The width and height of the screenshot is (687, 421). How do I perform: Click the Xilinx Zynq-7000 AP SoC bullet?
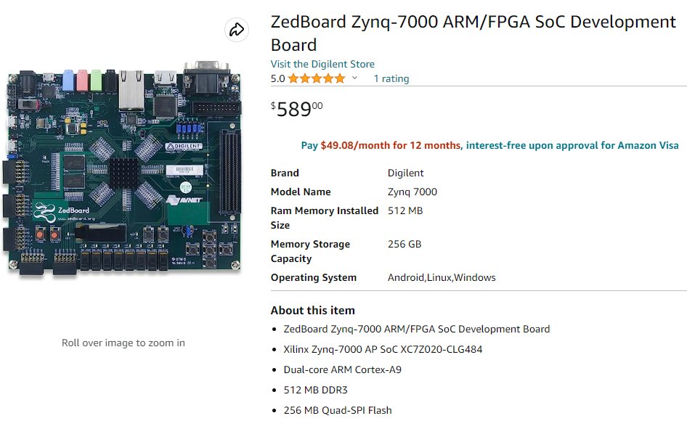point(383,349)
